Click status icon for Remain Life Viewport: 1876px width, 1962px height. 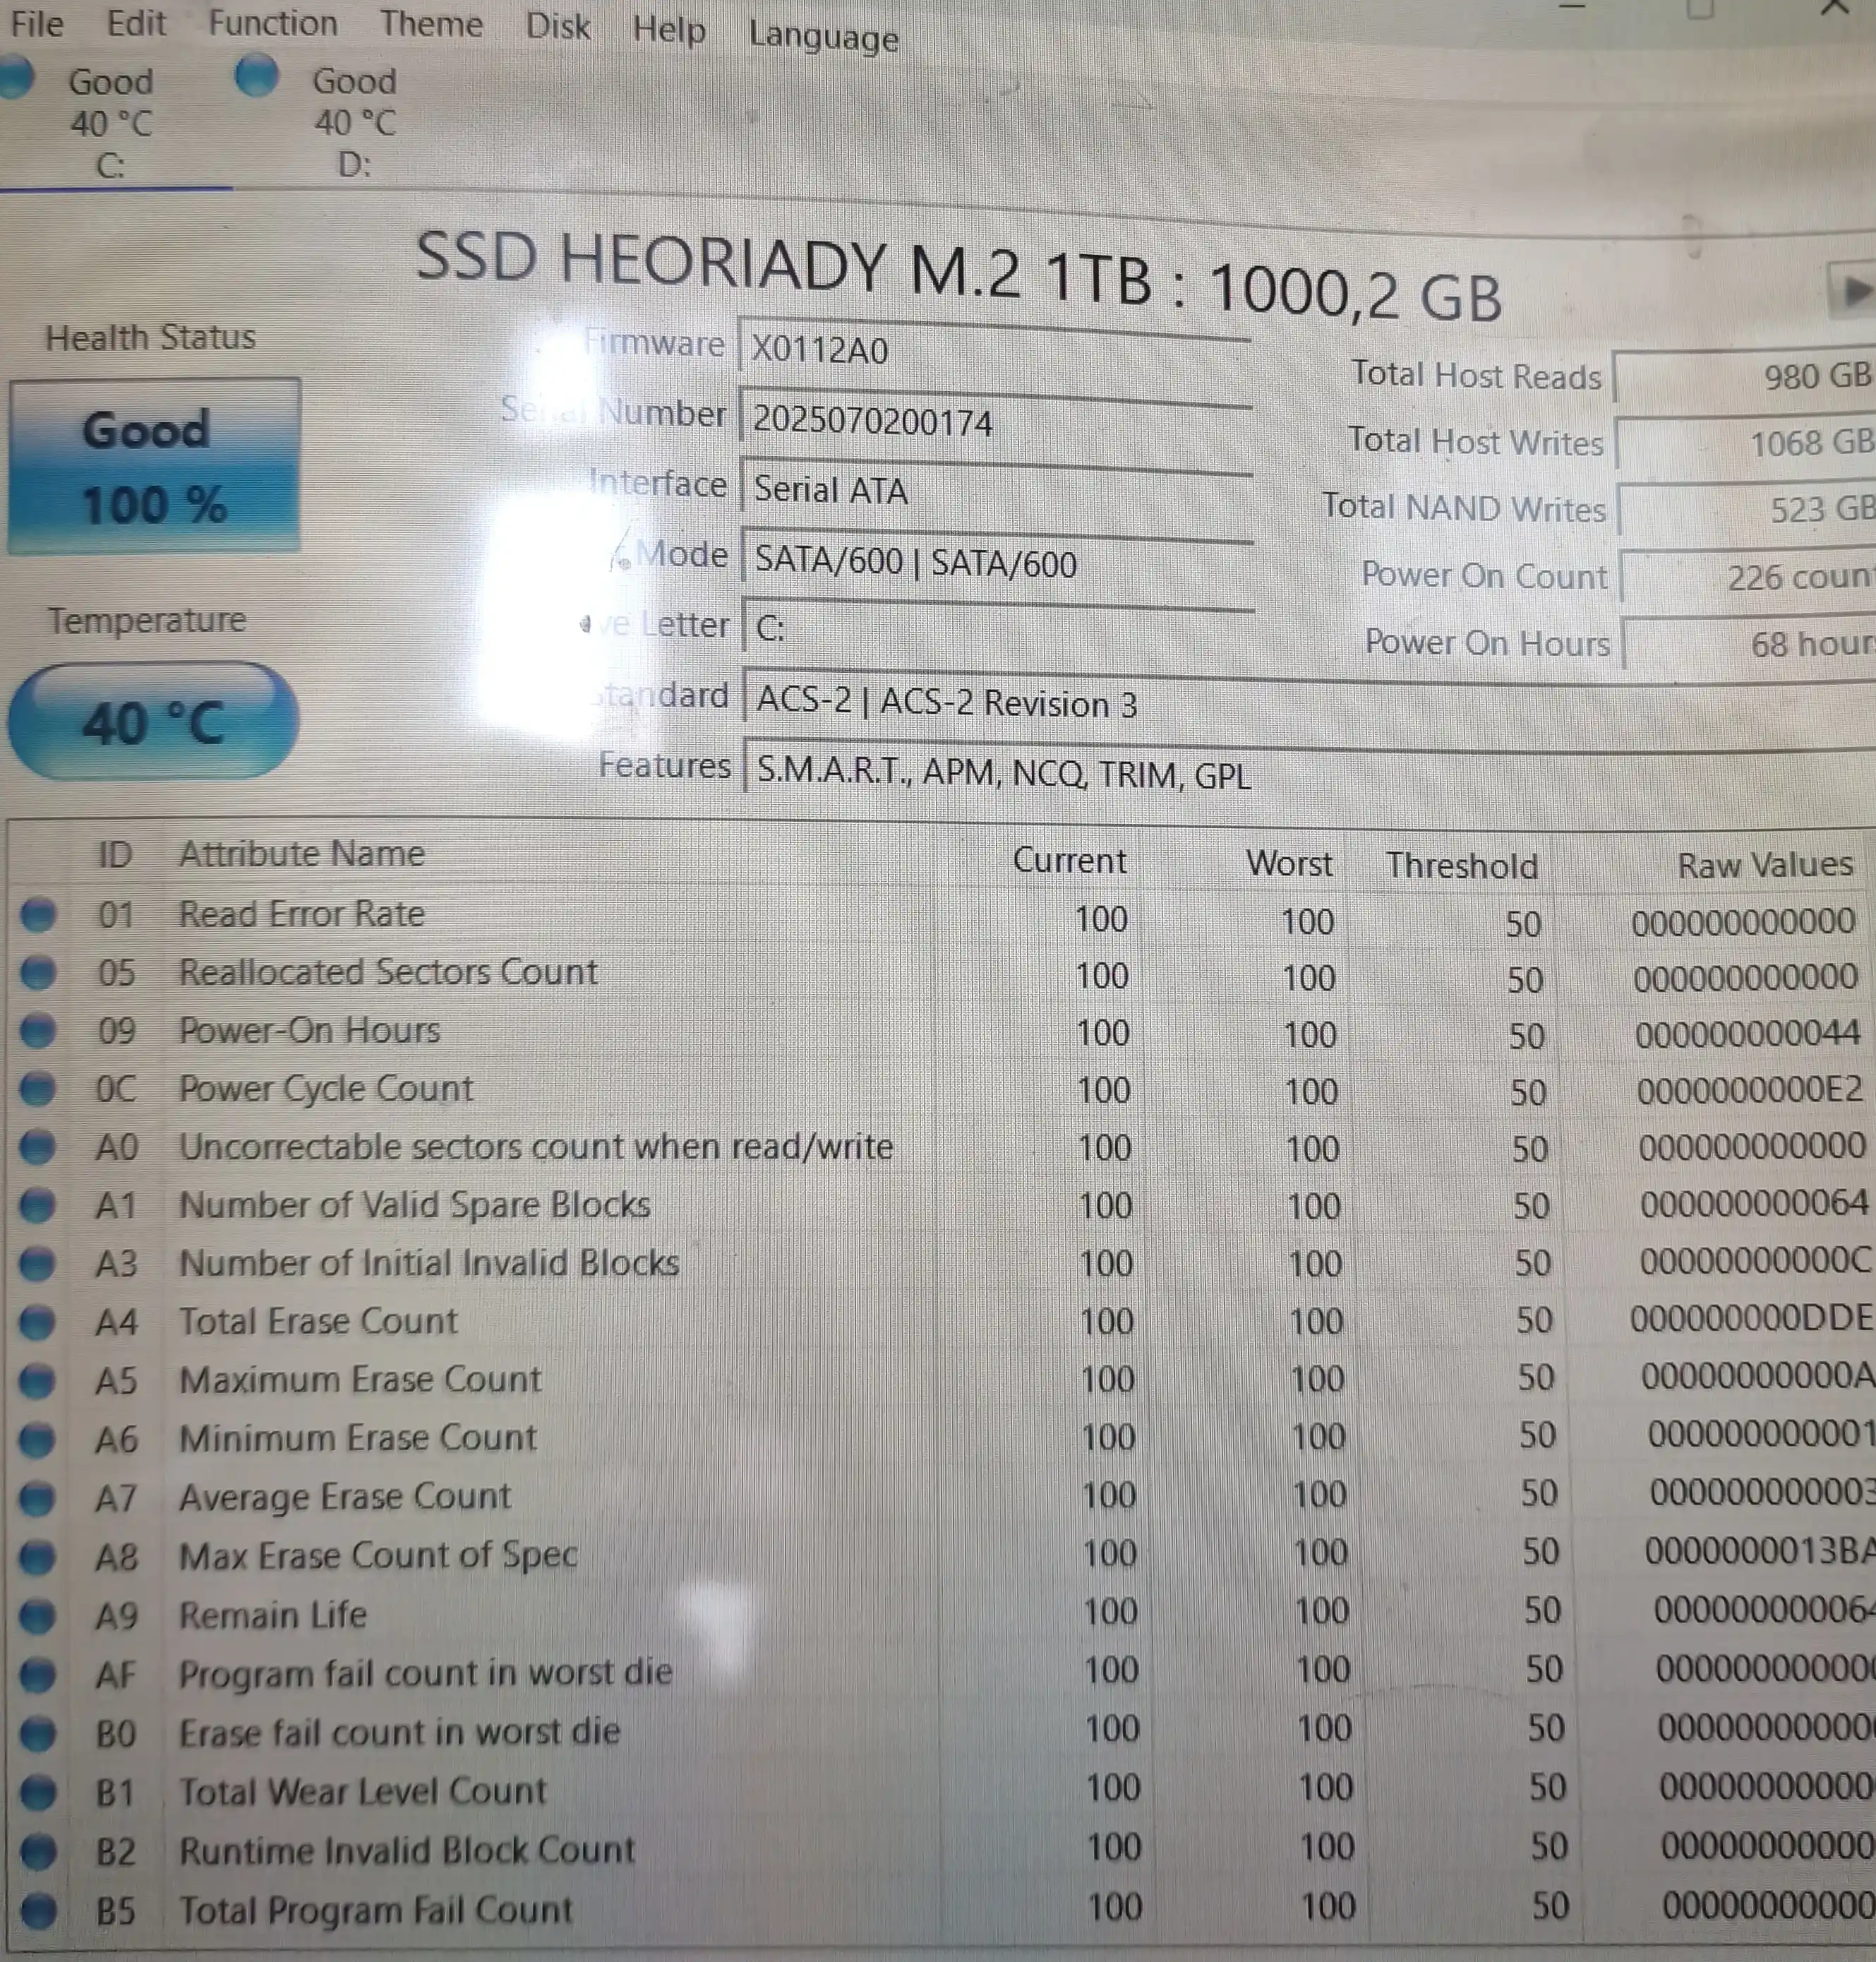(38, 1615)
